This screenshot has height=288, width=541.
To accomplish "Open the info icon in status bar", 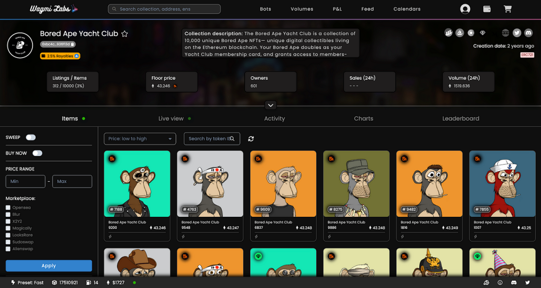I will click(500, 282).
